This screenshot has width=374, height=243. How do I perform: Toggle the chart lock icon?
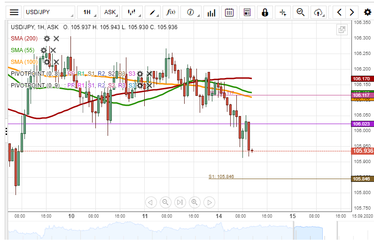point(265,12)
